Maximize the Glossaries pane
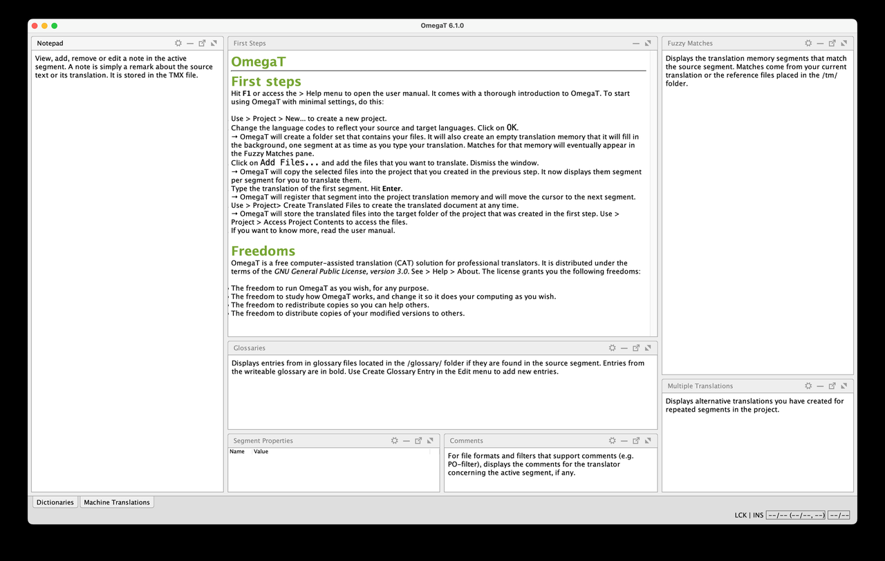The image size is (885, 561). pos(648,348)
